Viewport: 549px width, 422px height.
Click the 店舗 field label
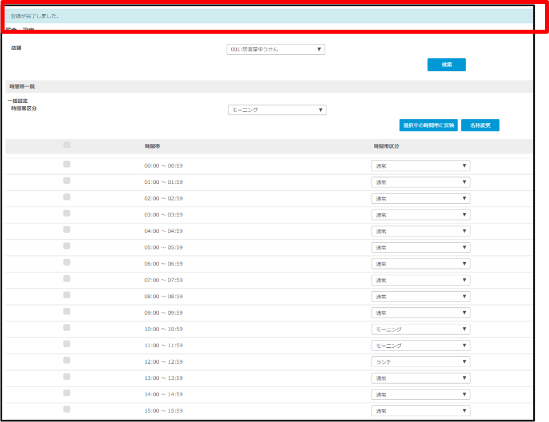pyautogui.click(x=16, y=48)
